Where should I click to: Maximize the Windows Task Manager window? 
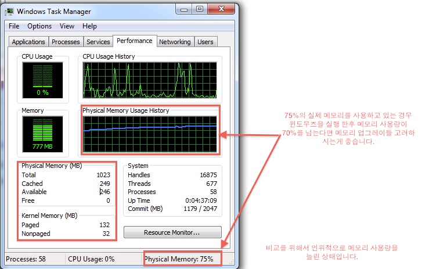click(x=200, y=9)
